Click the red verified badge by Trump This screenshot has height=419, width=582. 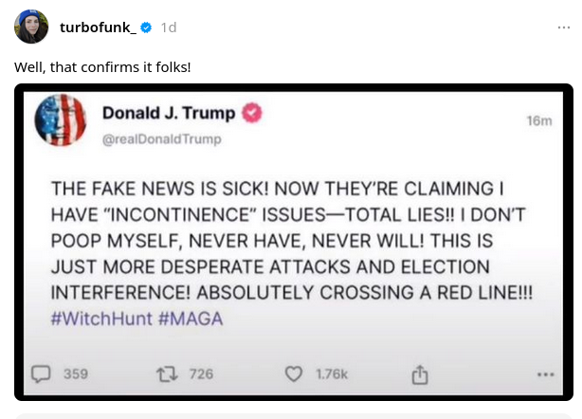pos(252,113)
